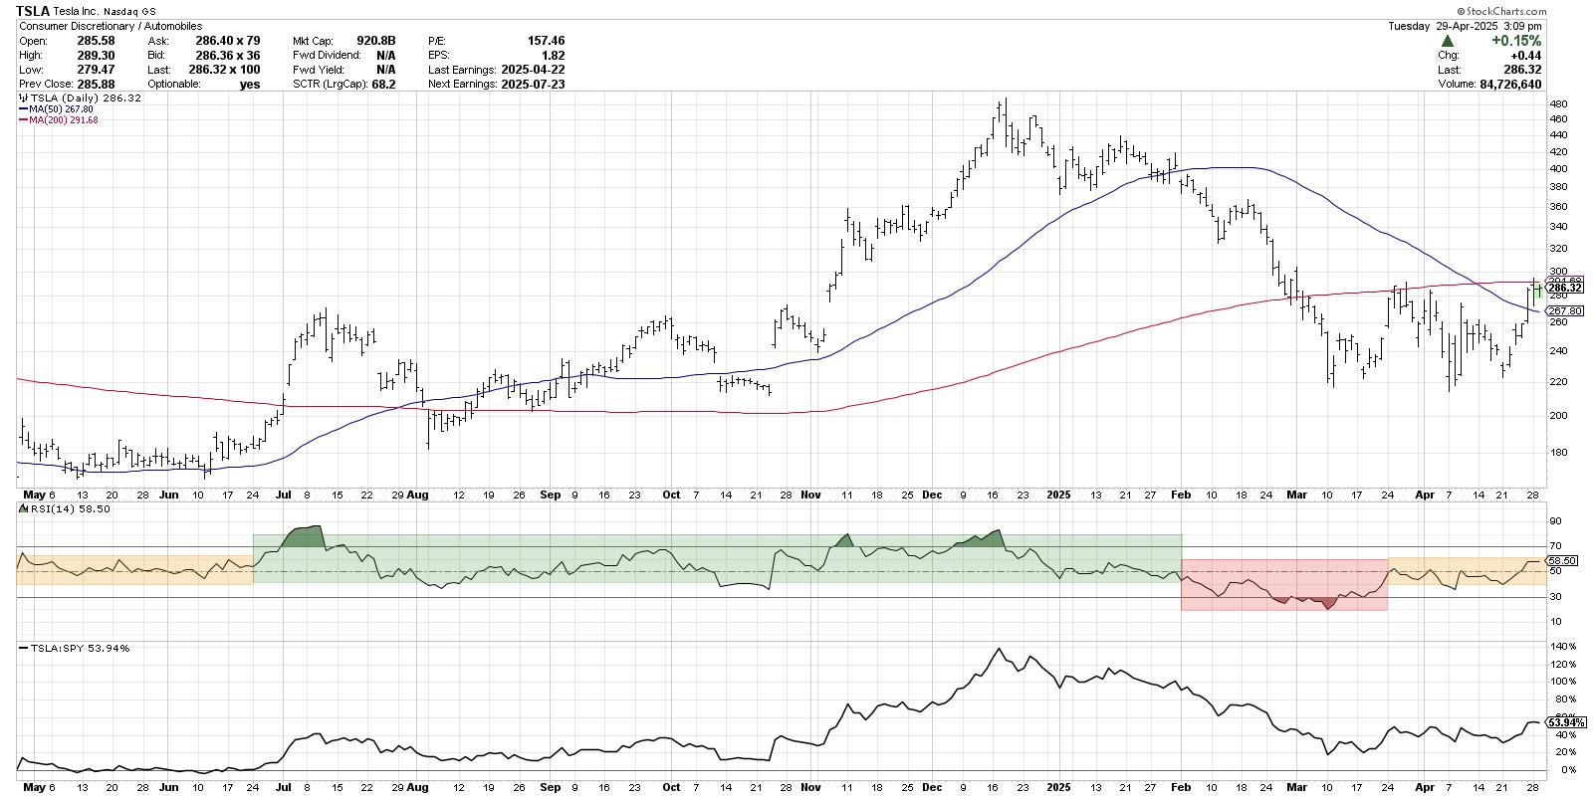Screen dimensions: 1593x796
Task: Click the +0.15% percent change
Action: click(x=1515, y=41)
